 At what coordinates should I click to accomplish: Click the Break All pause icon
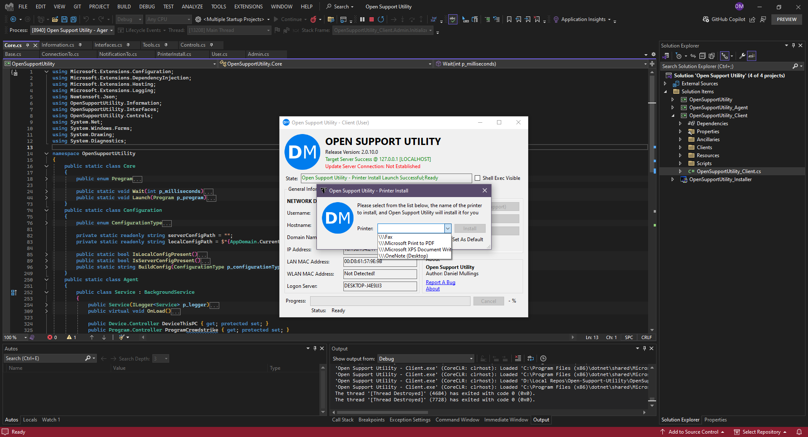pos(362,19)
